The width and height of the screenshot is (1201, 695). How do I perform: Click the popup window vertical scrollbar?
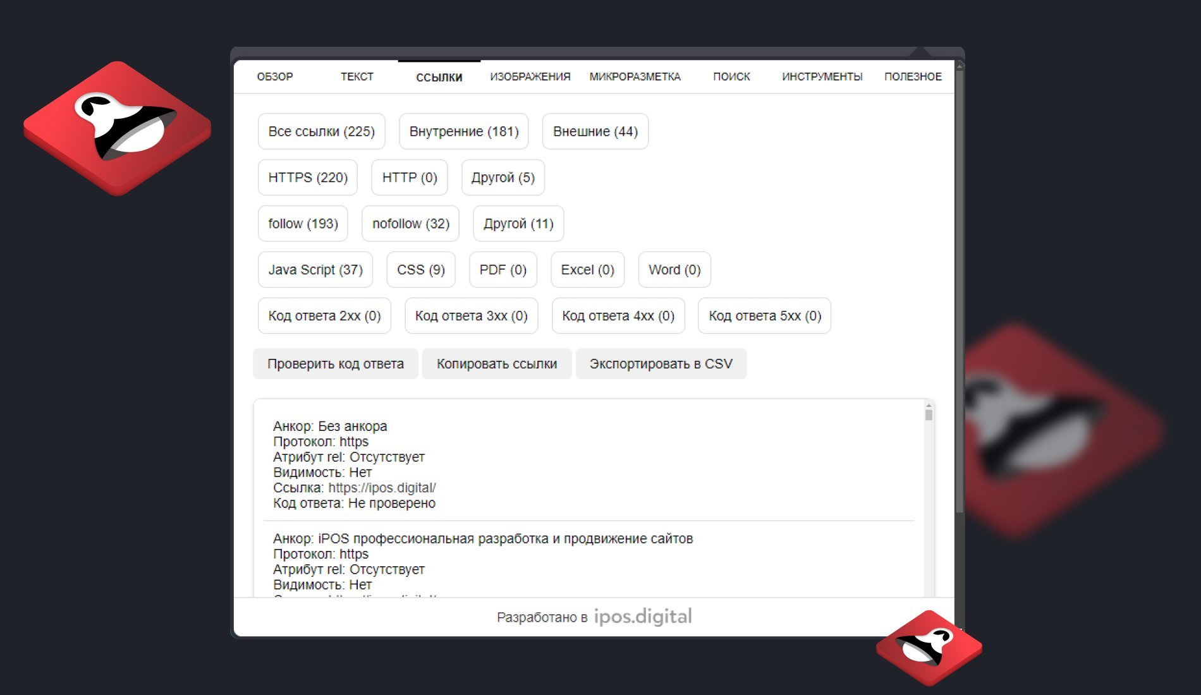[960, 291]
